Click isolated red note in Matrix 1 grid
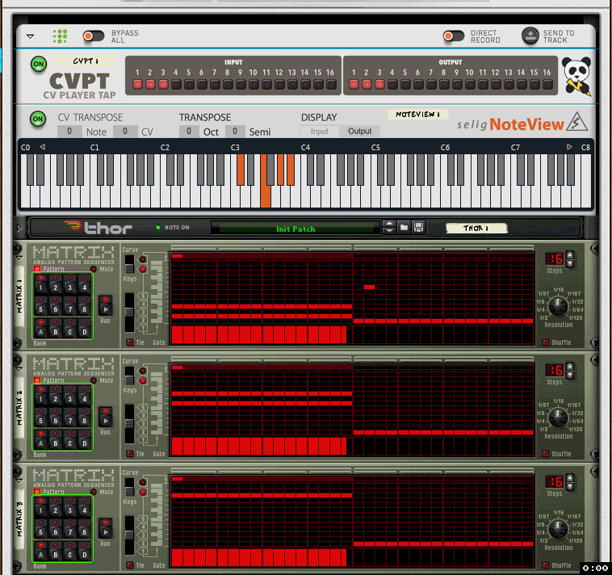The height and width of the screenshot is (575, 612). (369, 287)
